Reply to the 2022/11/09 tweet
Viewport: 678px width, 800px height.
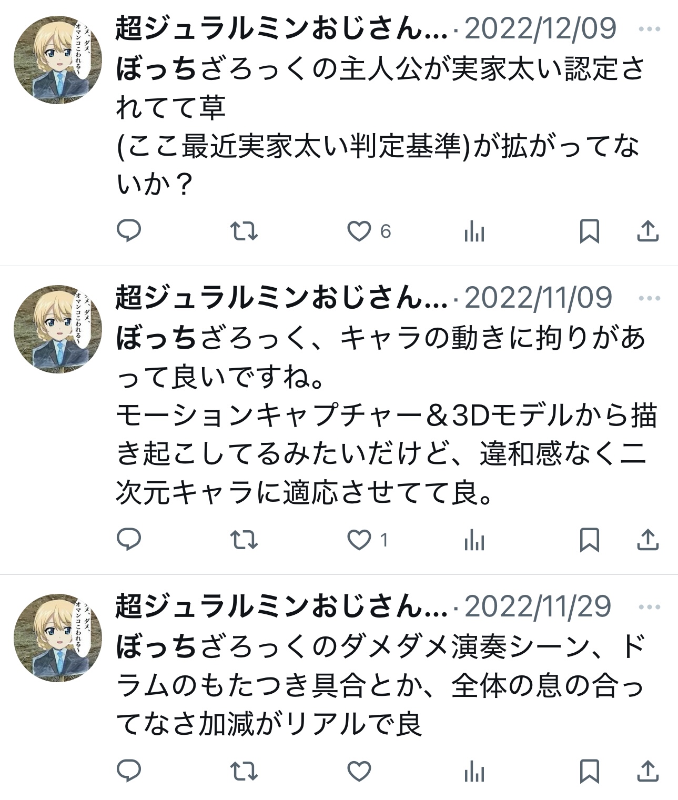point(129,539)
